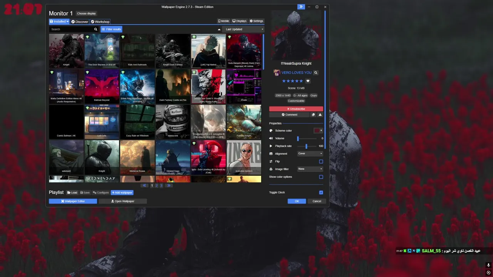493x277 pixels.
Task: Select the Vinland Saga wallpaper thumbnail
Action: tap(173, 157)
